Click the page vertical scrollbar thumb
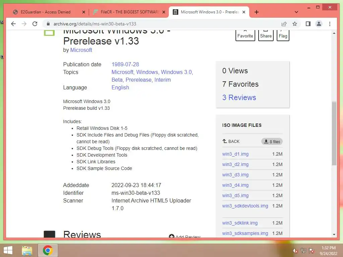 (334, 133)
